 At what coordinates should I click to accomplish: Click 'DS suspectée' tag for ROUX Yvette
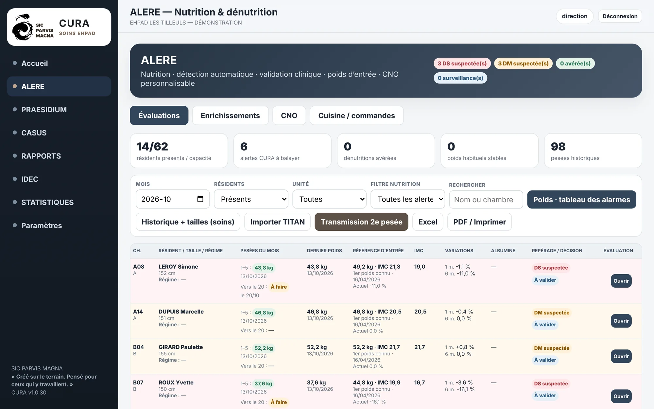[551, 384]
